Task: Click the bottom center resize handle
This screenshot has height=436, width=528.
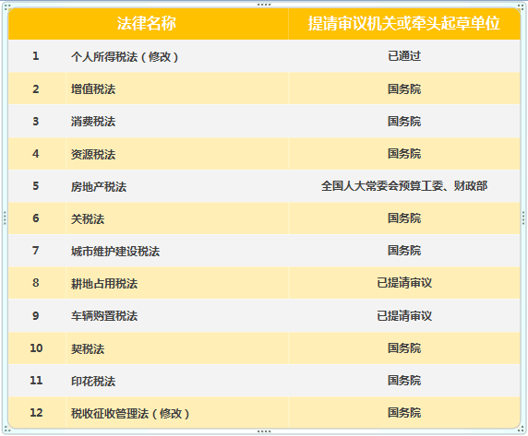Action: (x=264, y=431)
